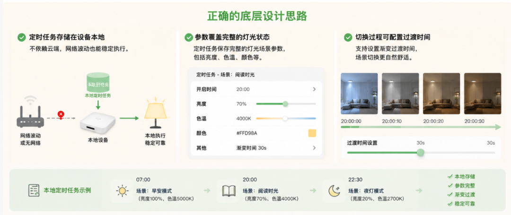
Task: Click the 本地定时任务示例 label
Action: tap(68, 190)
